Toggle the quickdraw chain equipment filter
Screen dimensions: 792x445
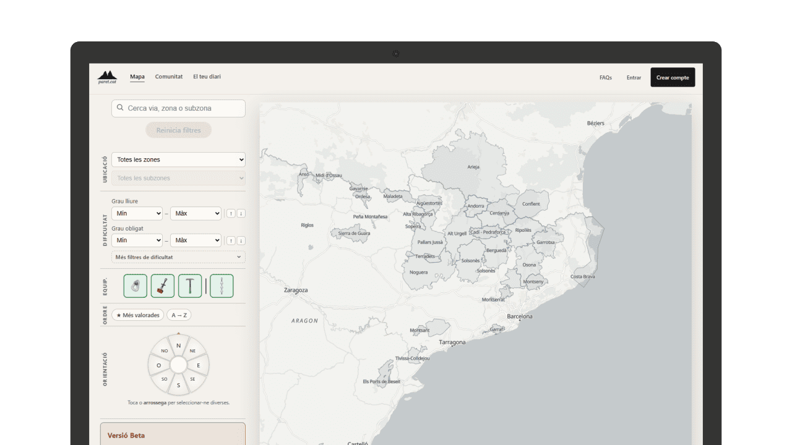pos(222,286)
